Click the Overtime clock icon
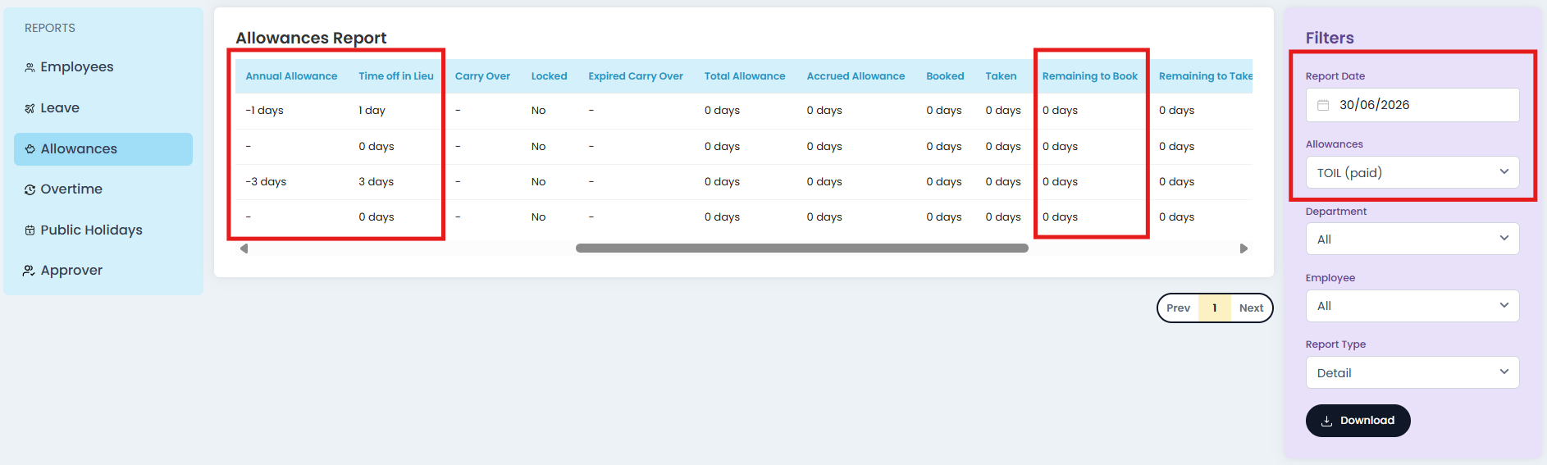 coord(30,189)
